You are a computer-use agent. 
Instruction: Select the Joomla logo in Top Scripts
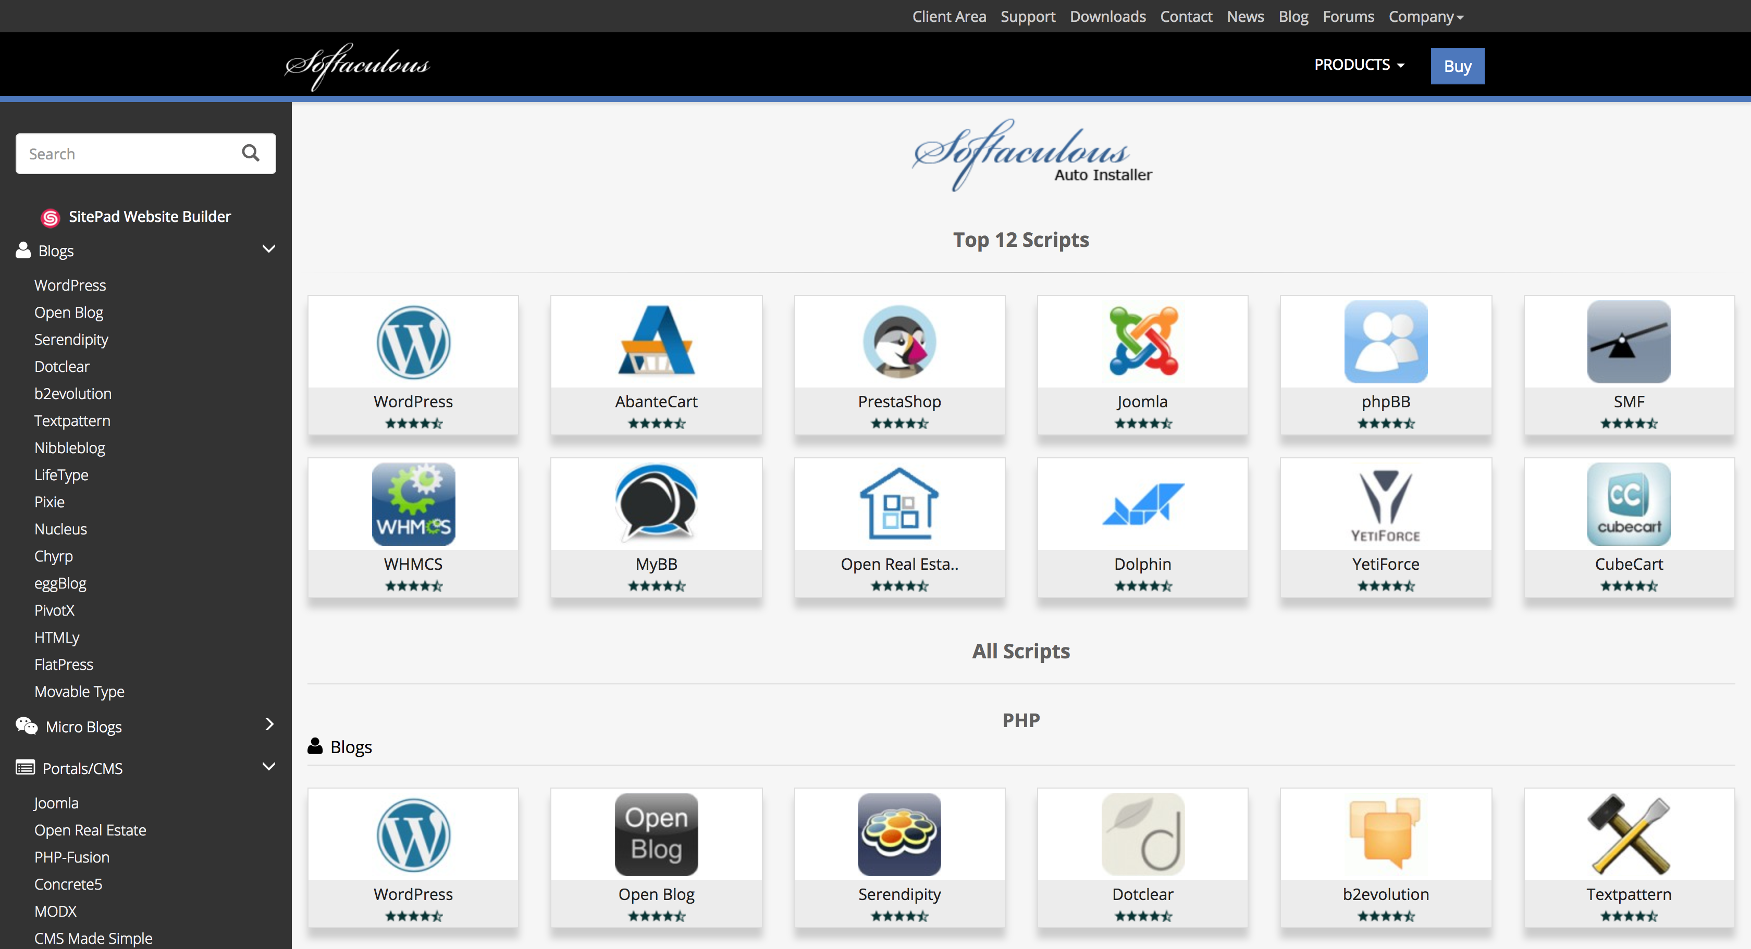pyautogui.click(x=1143, y=342)
